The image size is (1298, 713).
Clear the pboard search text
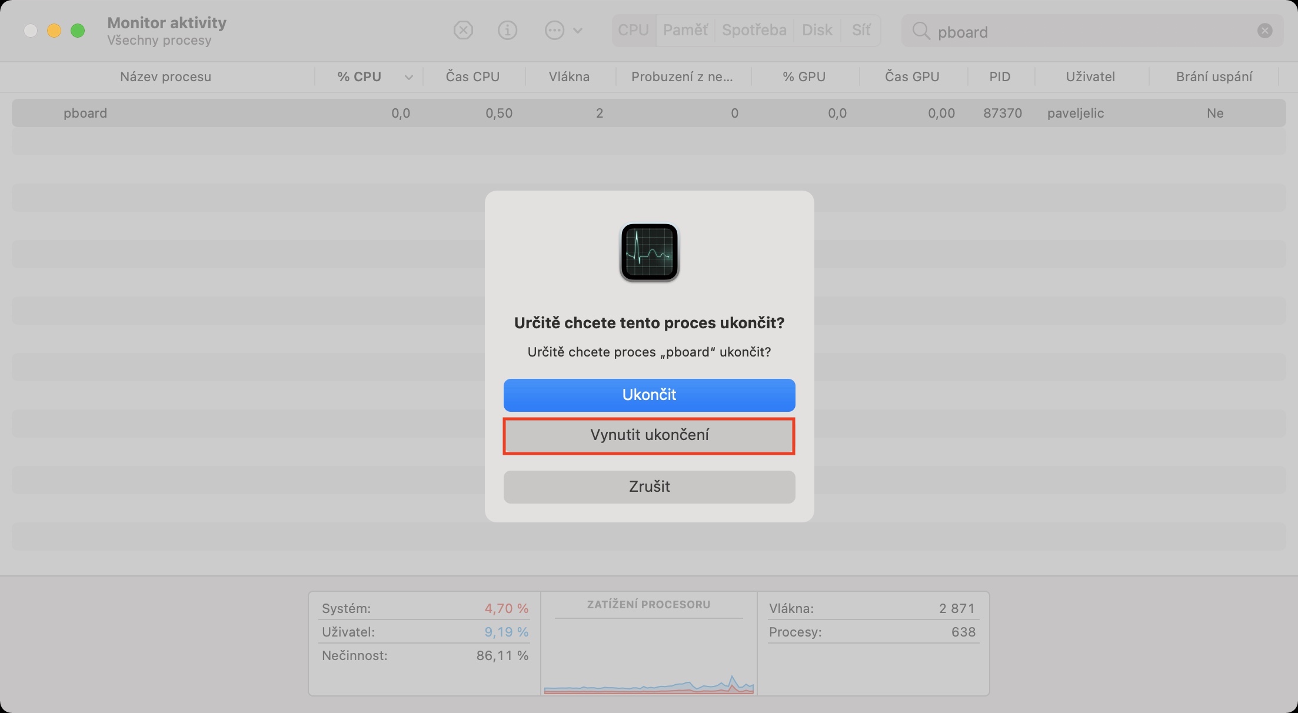pos(1264,31)
